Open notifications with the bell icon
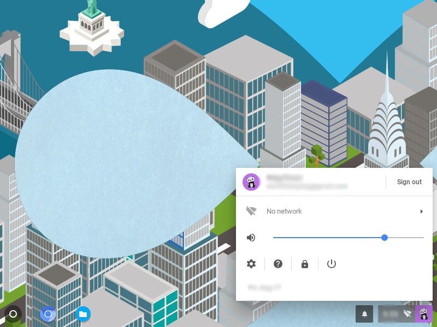 click(x=365, y=314)
